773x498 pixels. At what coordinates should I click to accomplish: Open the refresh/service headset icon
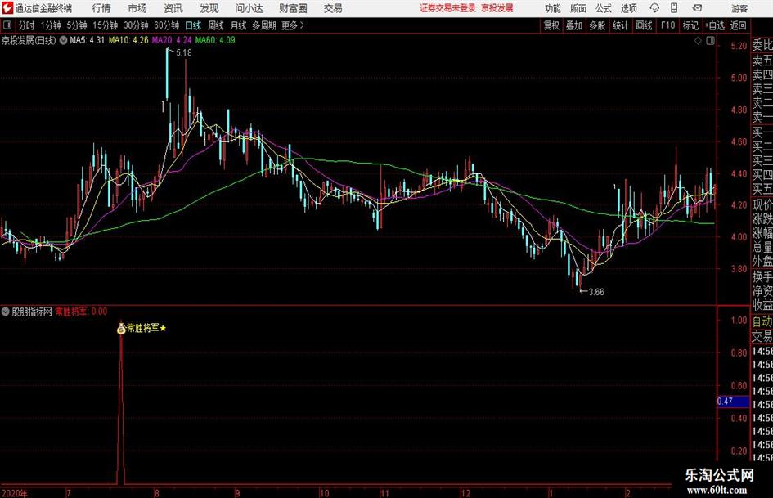[654, 8]
